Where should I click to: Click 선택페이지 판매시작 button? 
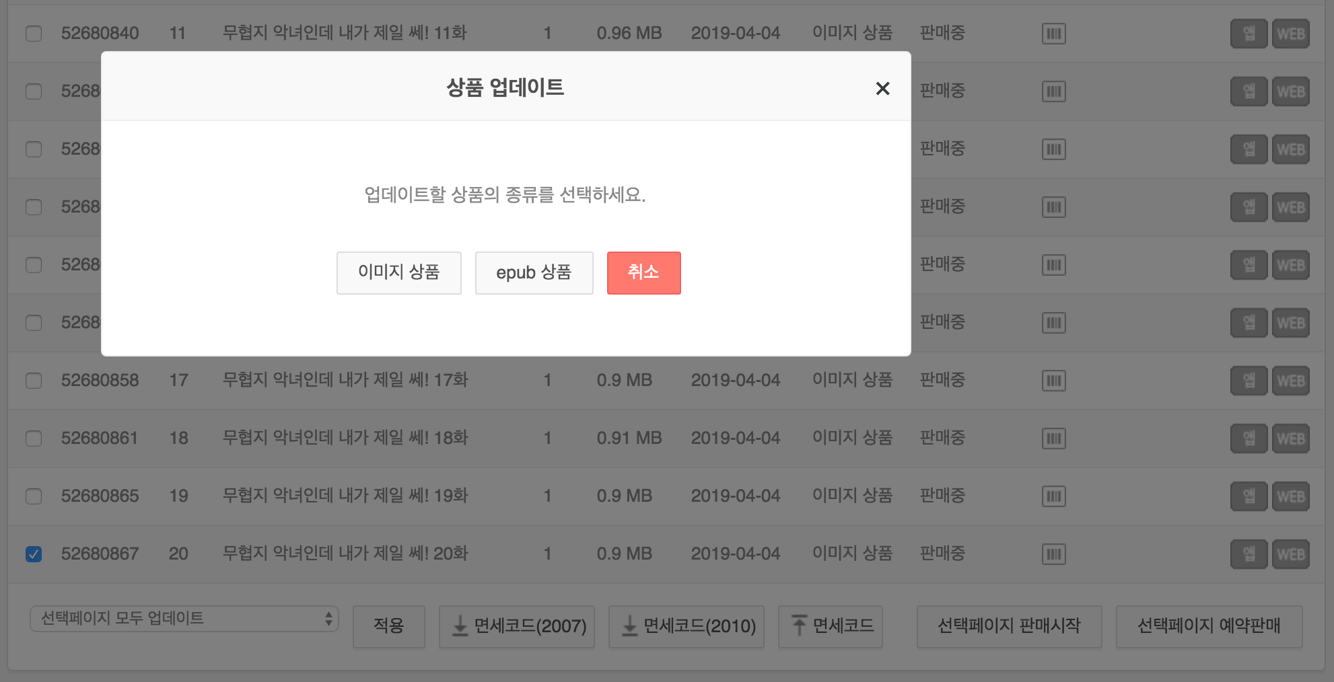[x=1010, y=626]
